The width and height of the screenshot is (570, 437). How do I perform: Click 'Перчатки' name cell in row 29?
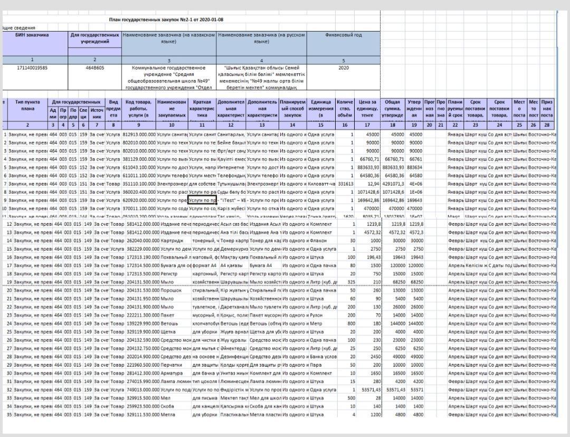click(176, 365)
